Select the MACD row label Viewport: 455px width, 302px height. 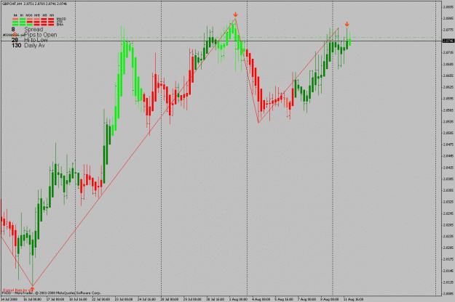pos(61,19)
